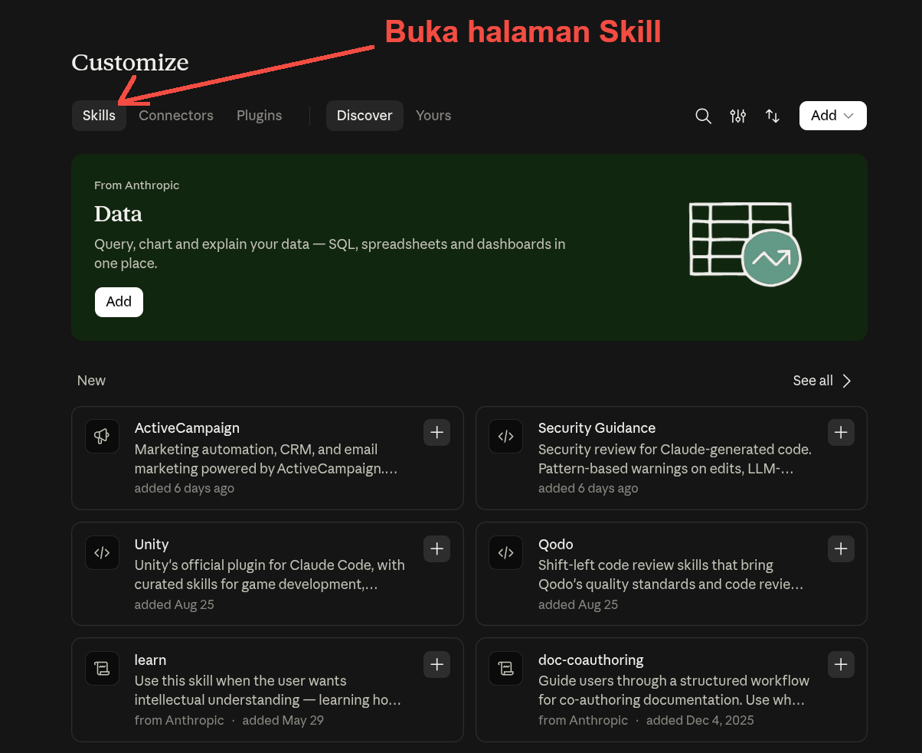Open the ActiveCampaign card title
This screenshot has height=753, width=922.
click(x=187, y=428)
